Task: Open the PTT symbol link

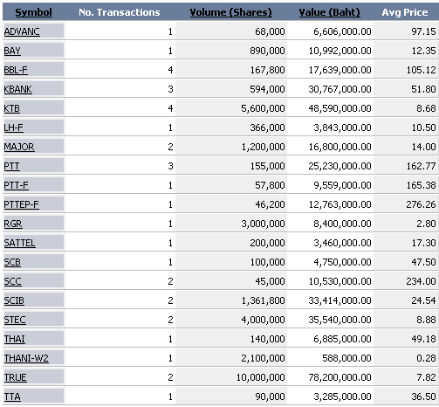Action: [11, 166]
